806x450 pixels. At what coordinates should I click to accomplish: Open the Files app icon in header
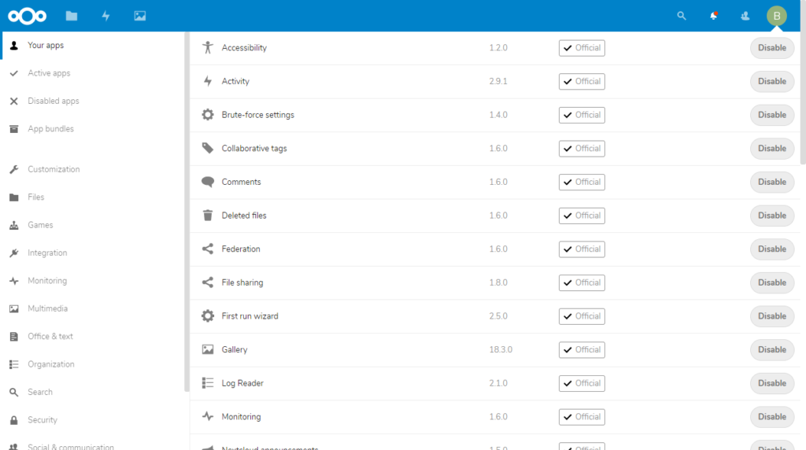72,16
